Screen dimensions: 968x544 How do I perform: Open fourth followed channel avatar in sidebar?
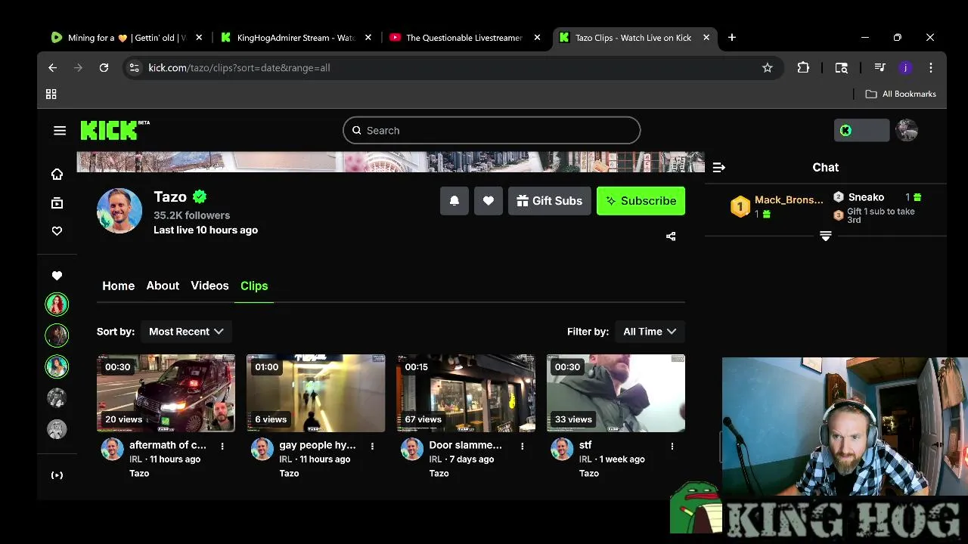(x=57, y=397)
